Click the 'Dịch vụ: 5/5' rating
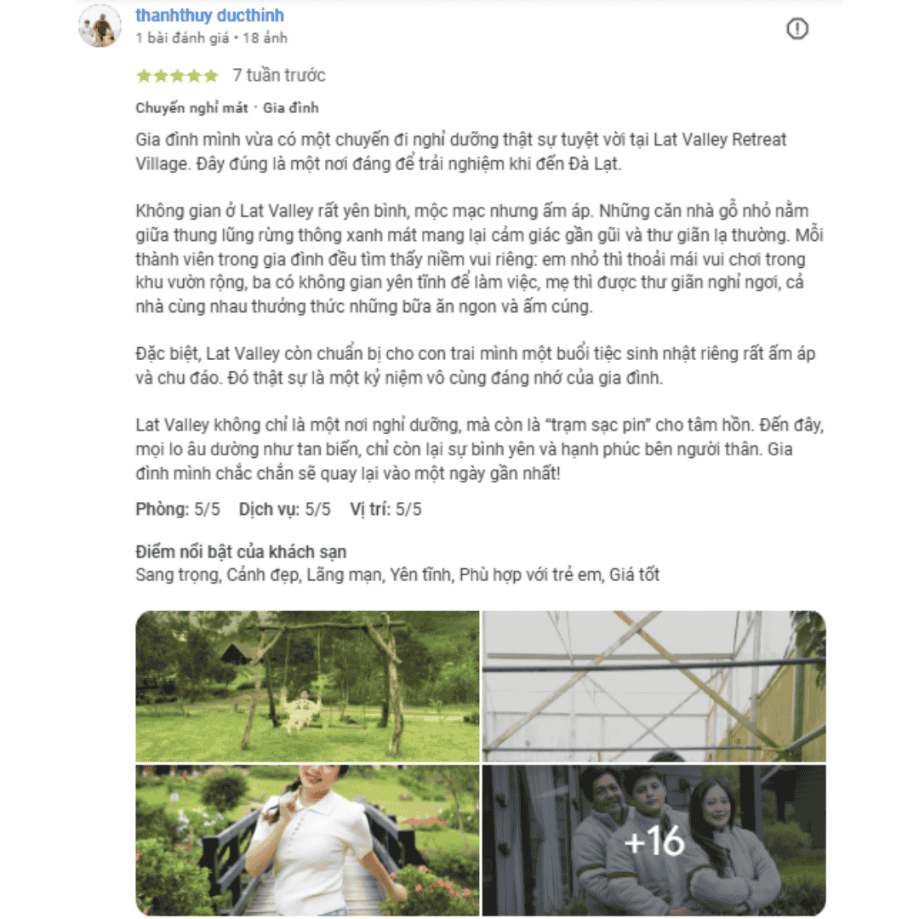 coord(284,510)
